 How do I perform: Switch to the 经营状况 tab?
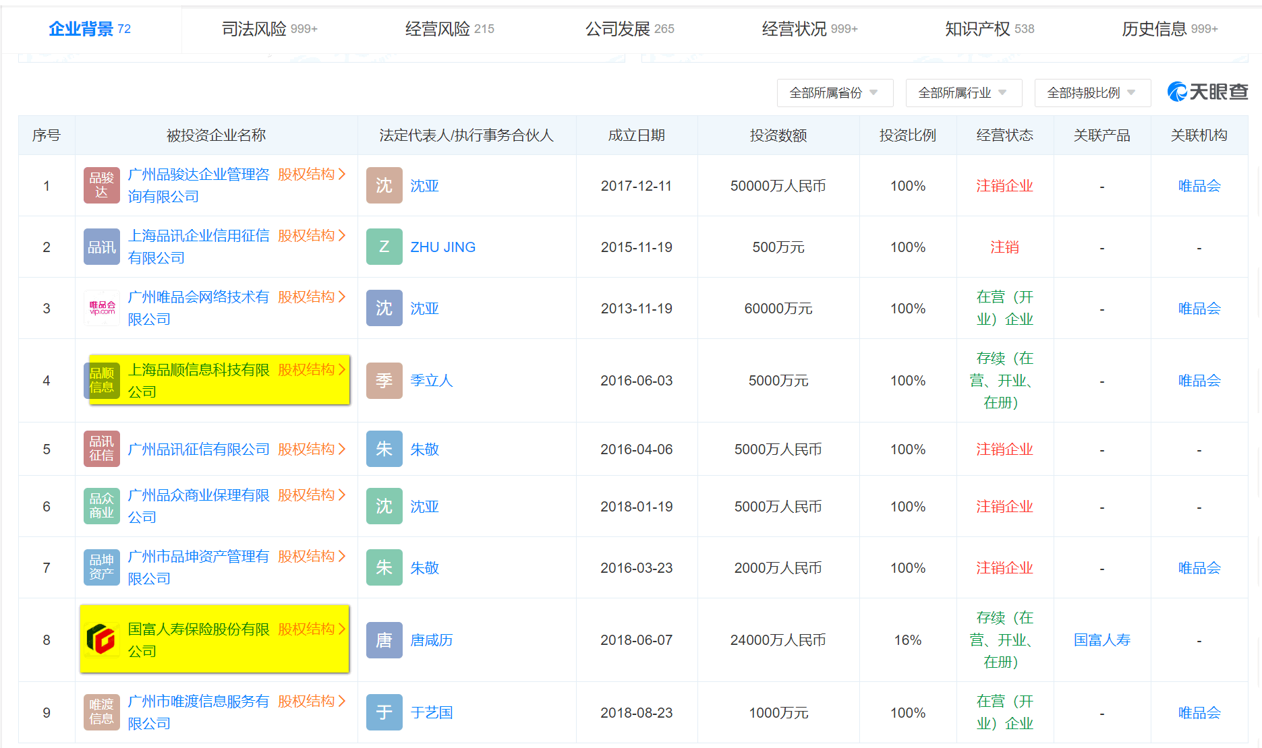(x=810, y=29)
